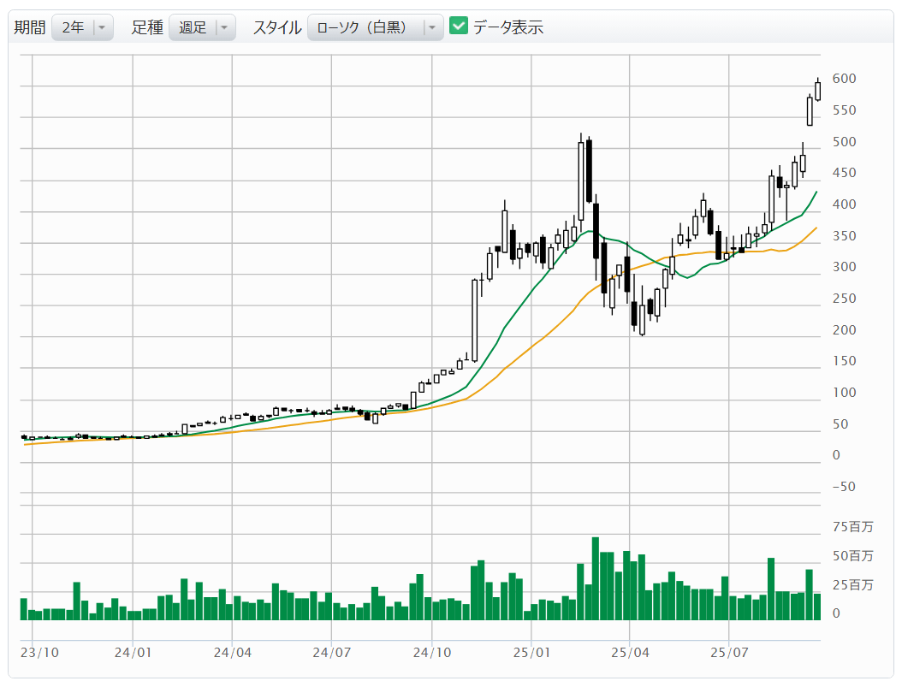Open the 期間 dropdown showing 2年
The width and height of the screenshot is (902, 681).
point(73,27)
